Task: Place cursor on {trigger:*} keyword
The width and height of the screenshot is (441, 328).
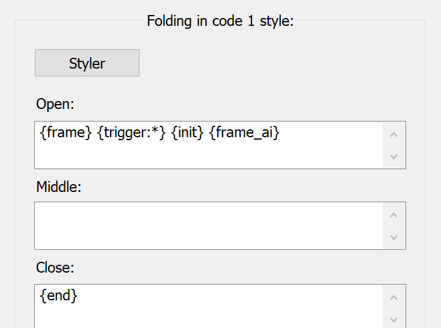Action: [x=131, y=132]
